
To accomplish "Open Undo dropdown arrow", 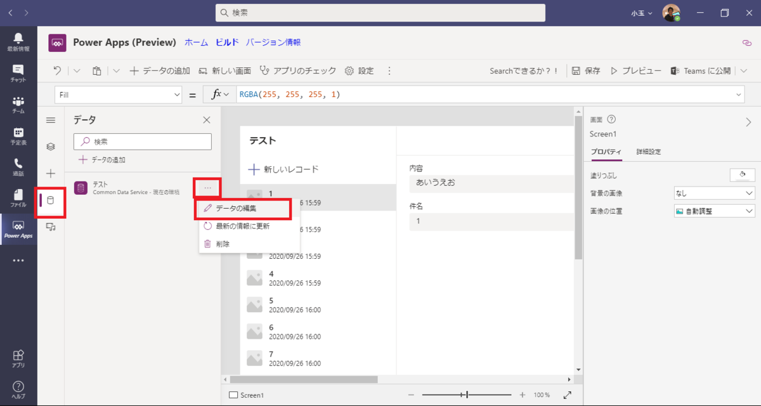I will pyautogui.click(x=76, y=70).
